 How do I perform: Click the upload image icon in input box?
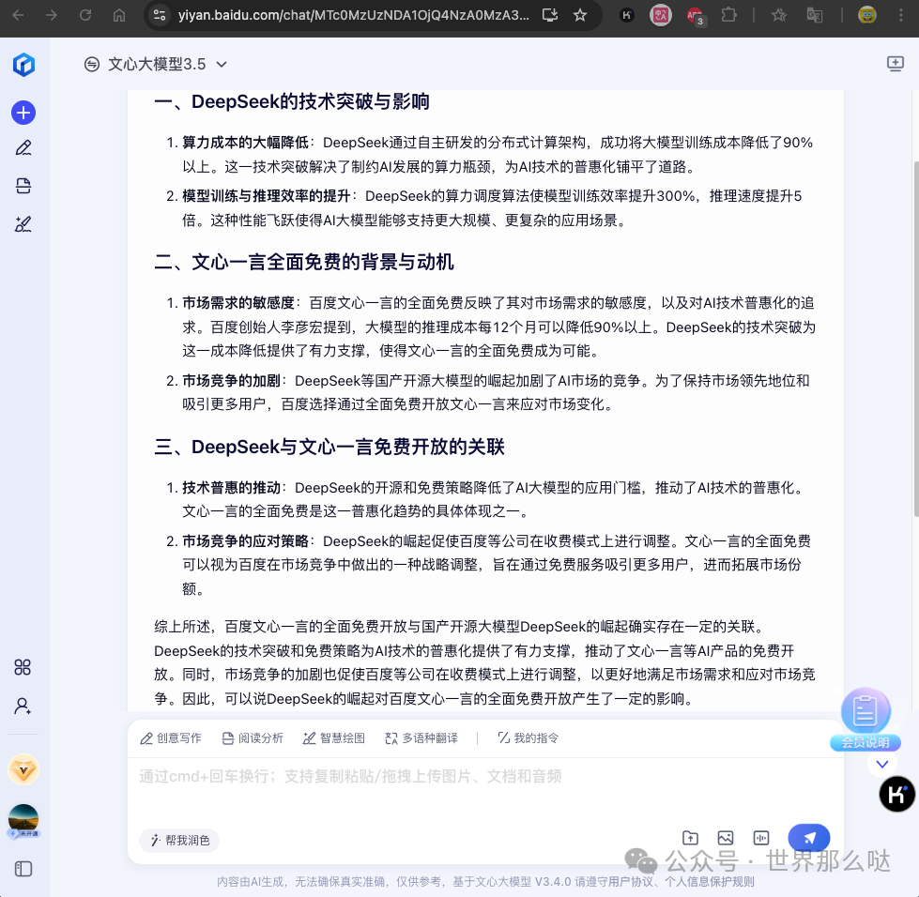pyautogui.click(x=726, y=839)
